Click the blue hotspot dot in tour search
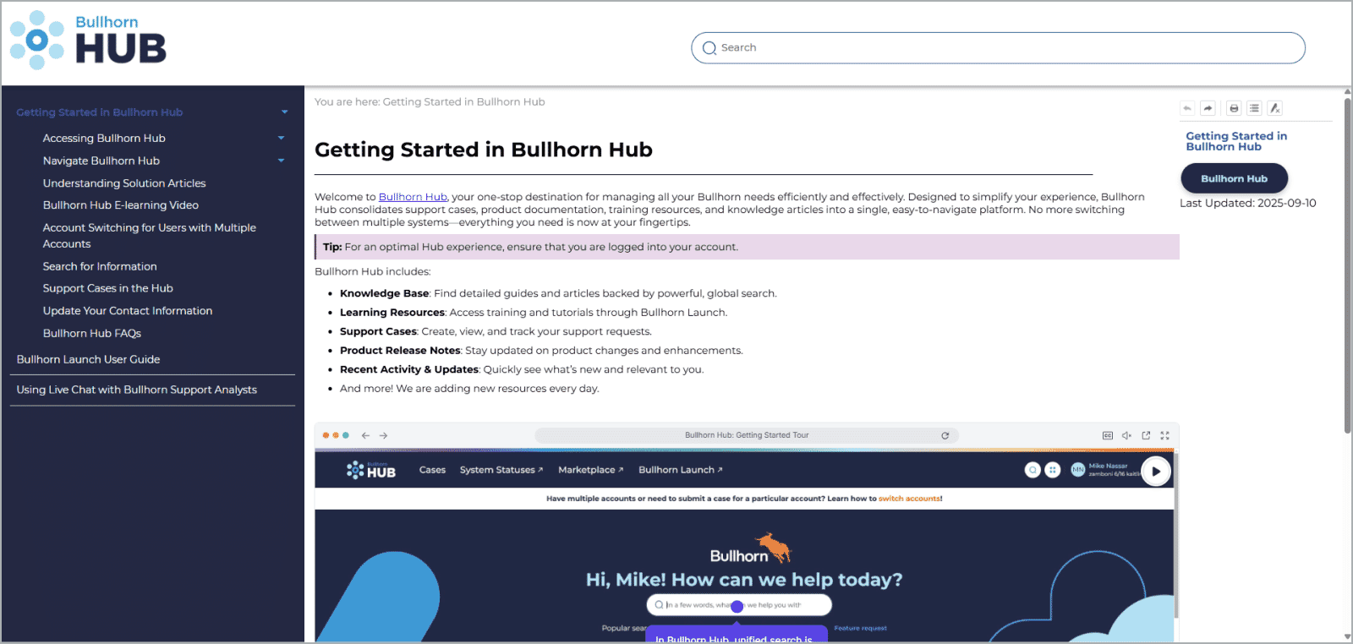The height and width of the screenshot is (644, 1353). click(x=737, y=606)
